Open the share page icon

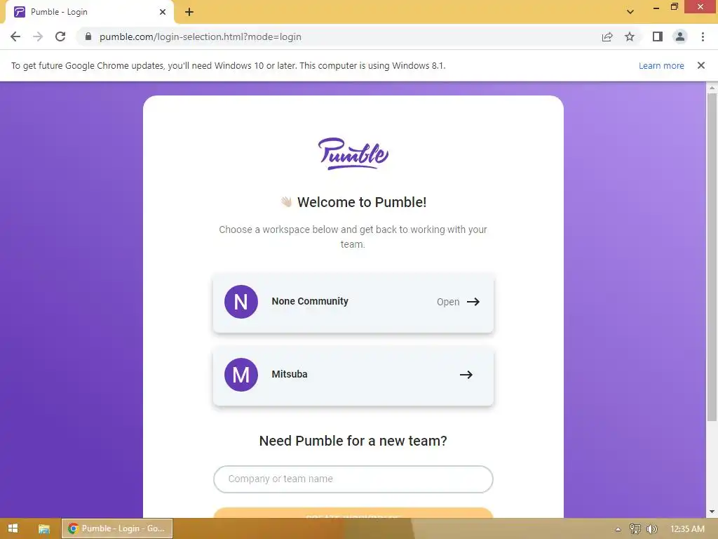click(607, 36)
